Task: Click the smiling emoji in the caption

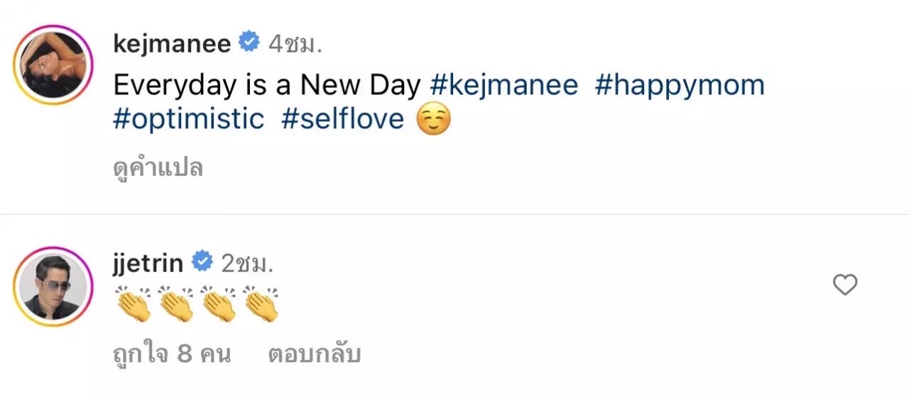Action: [433, 119]
